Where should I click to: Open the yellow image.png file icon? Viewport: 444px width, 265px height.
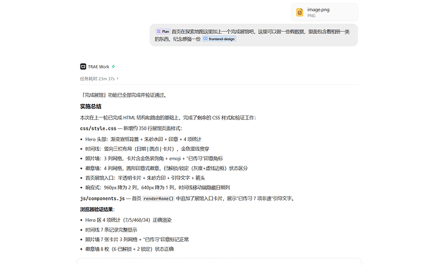tap(300, 12)
